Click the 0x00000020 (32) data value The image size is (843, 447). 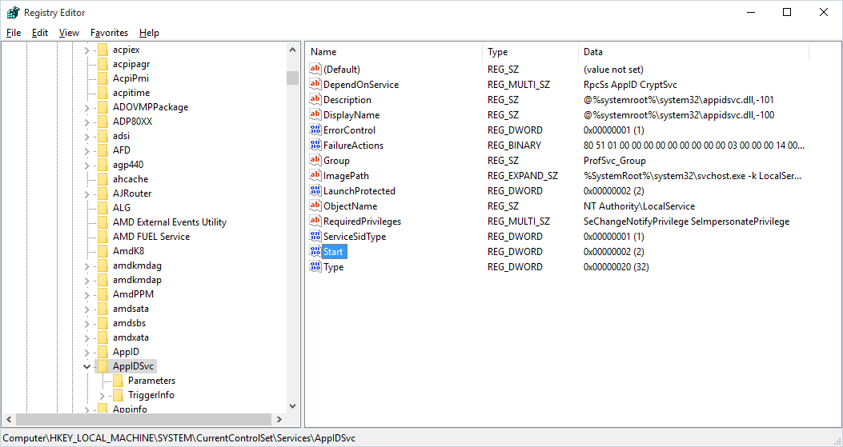(616, 267)
